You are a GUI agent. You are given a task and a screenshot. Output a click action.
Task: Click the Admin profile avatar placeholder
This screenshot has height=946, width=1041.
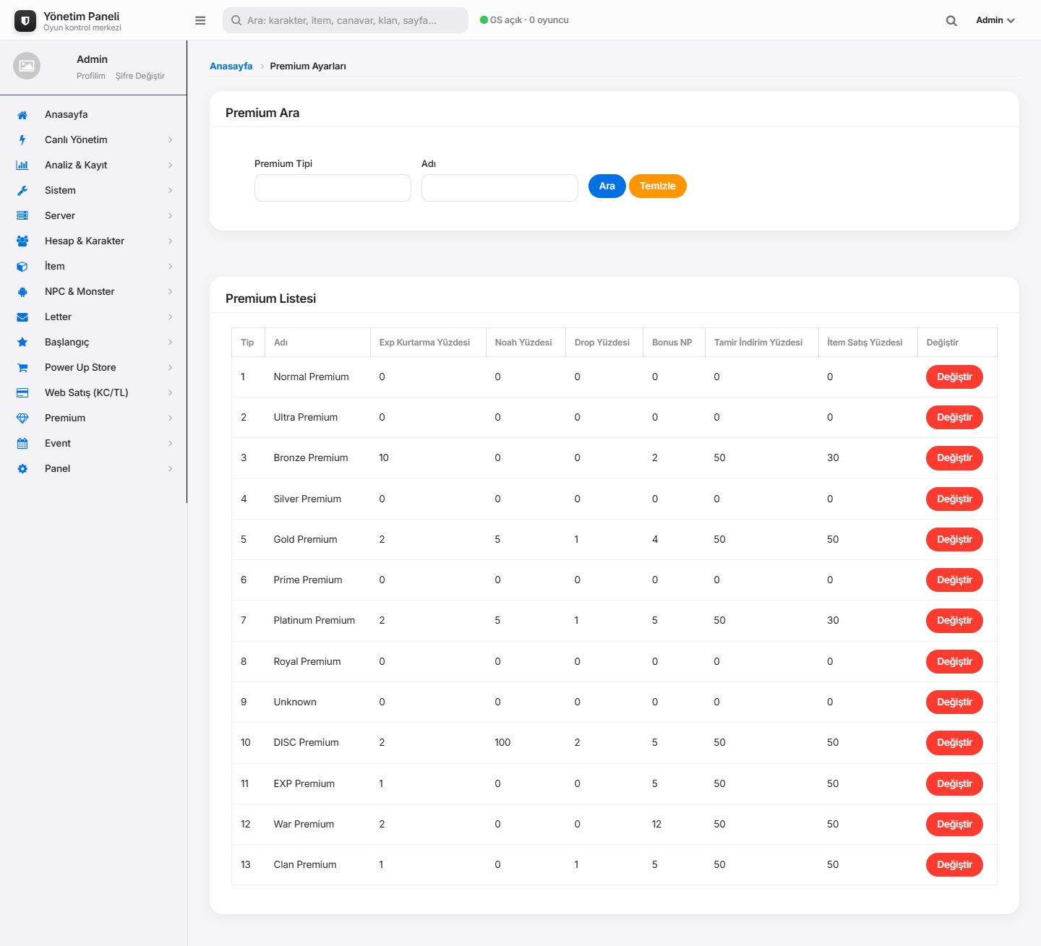(27, 66)
